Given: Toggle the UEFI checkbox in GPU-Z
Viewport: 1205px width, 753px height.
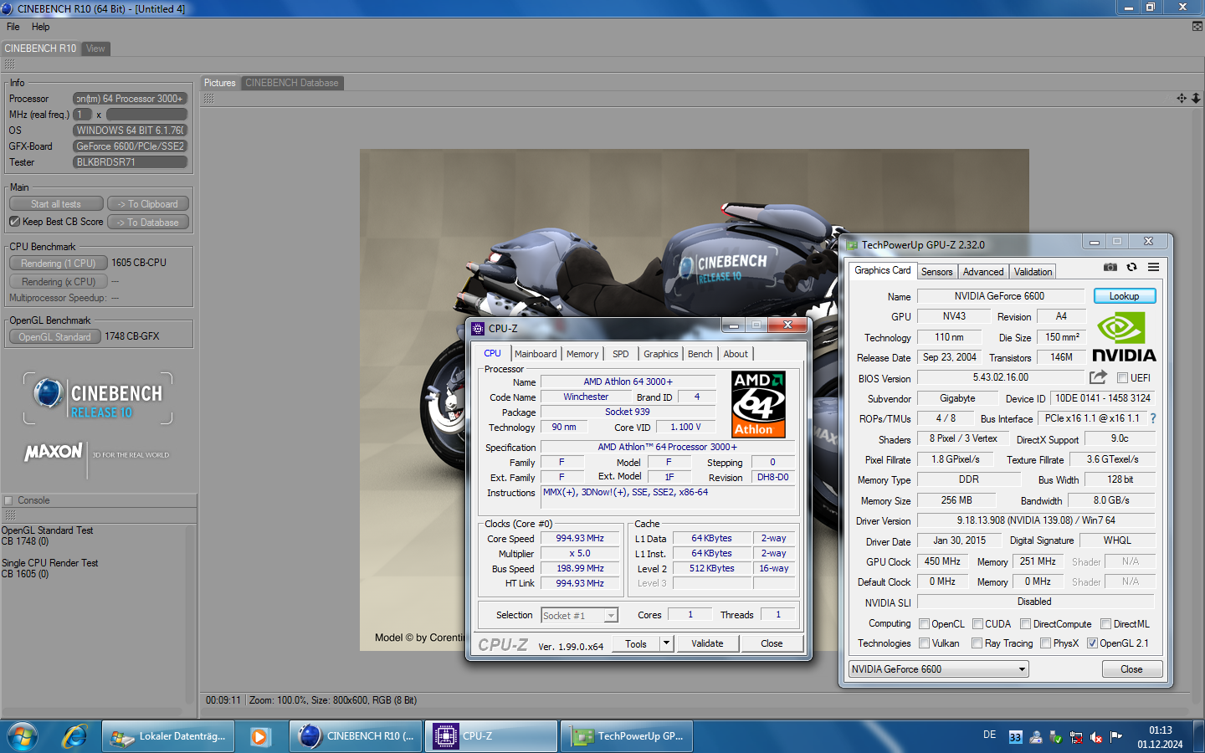Looking at the screenshot, I should pos(1122,378).
